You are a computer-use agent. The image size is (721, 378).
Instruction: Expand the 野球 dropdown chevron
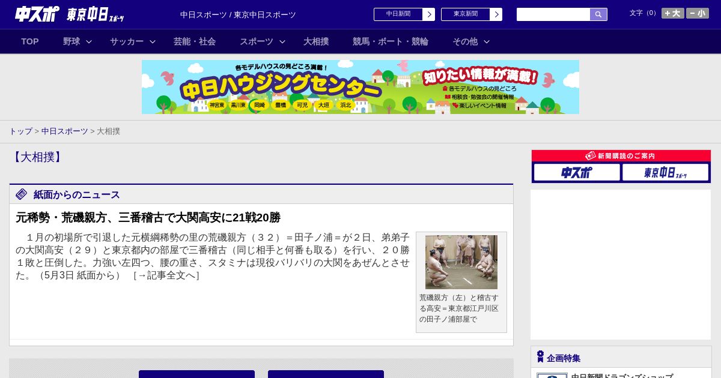click(x=89, y=41)
